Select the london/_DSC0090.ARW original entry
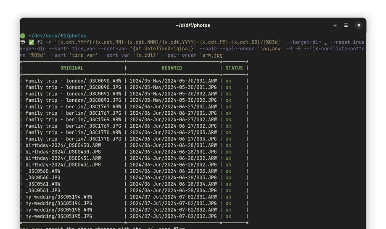Screen dimensions: 386x229 click(73, 81)
